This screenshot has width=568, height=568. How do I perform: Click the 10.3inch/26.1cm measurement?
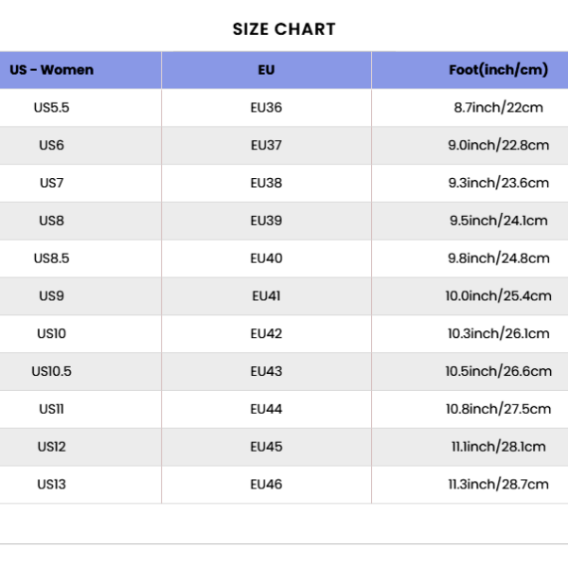[499, 333]
